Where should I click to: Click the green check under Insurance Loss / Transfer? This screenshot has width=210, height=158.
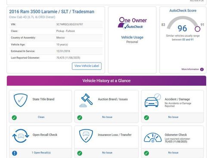pos(80,153)
